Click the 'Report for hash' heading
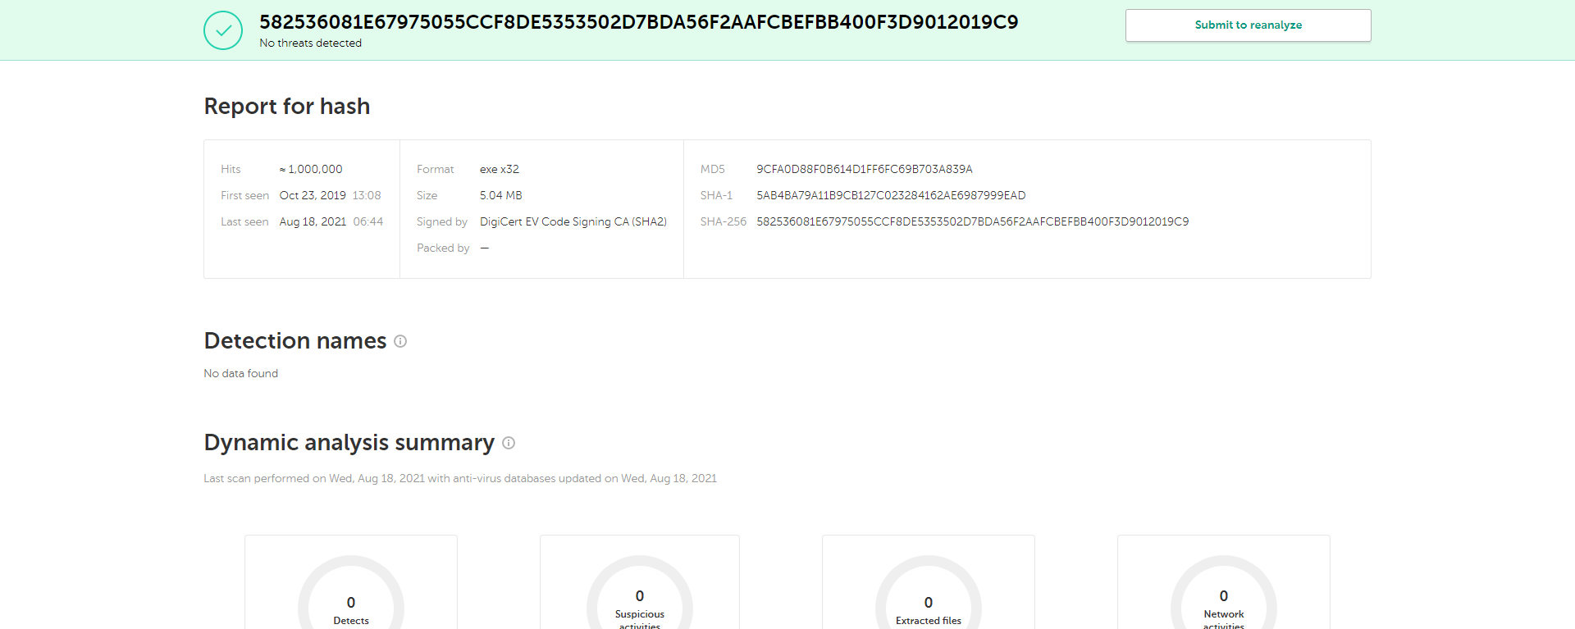The height and width of the screenshot is (629, 1575). (287, 106)
